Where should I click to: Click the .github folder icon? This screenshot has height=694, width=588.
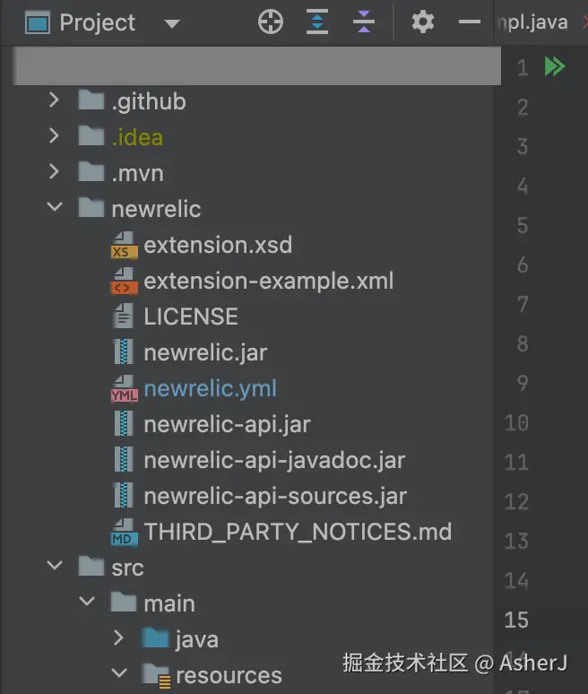click(91, 100)
